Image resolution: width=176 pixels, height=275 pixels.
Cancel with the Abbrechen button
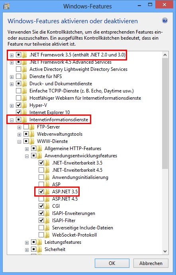(151, 263)
